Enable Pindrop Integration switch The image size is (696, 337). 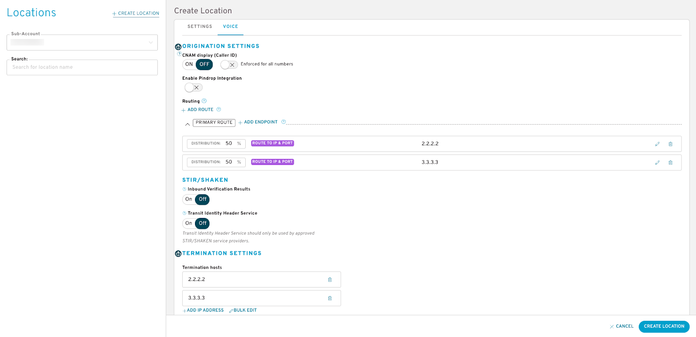(x=194, y=88)
